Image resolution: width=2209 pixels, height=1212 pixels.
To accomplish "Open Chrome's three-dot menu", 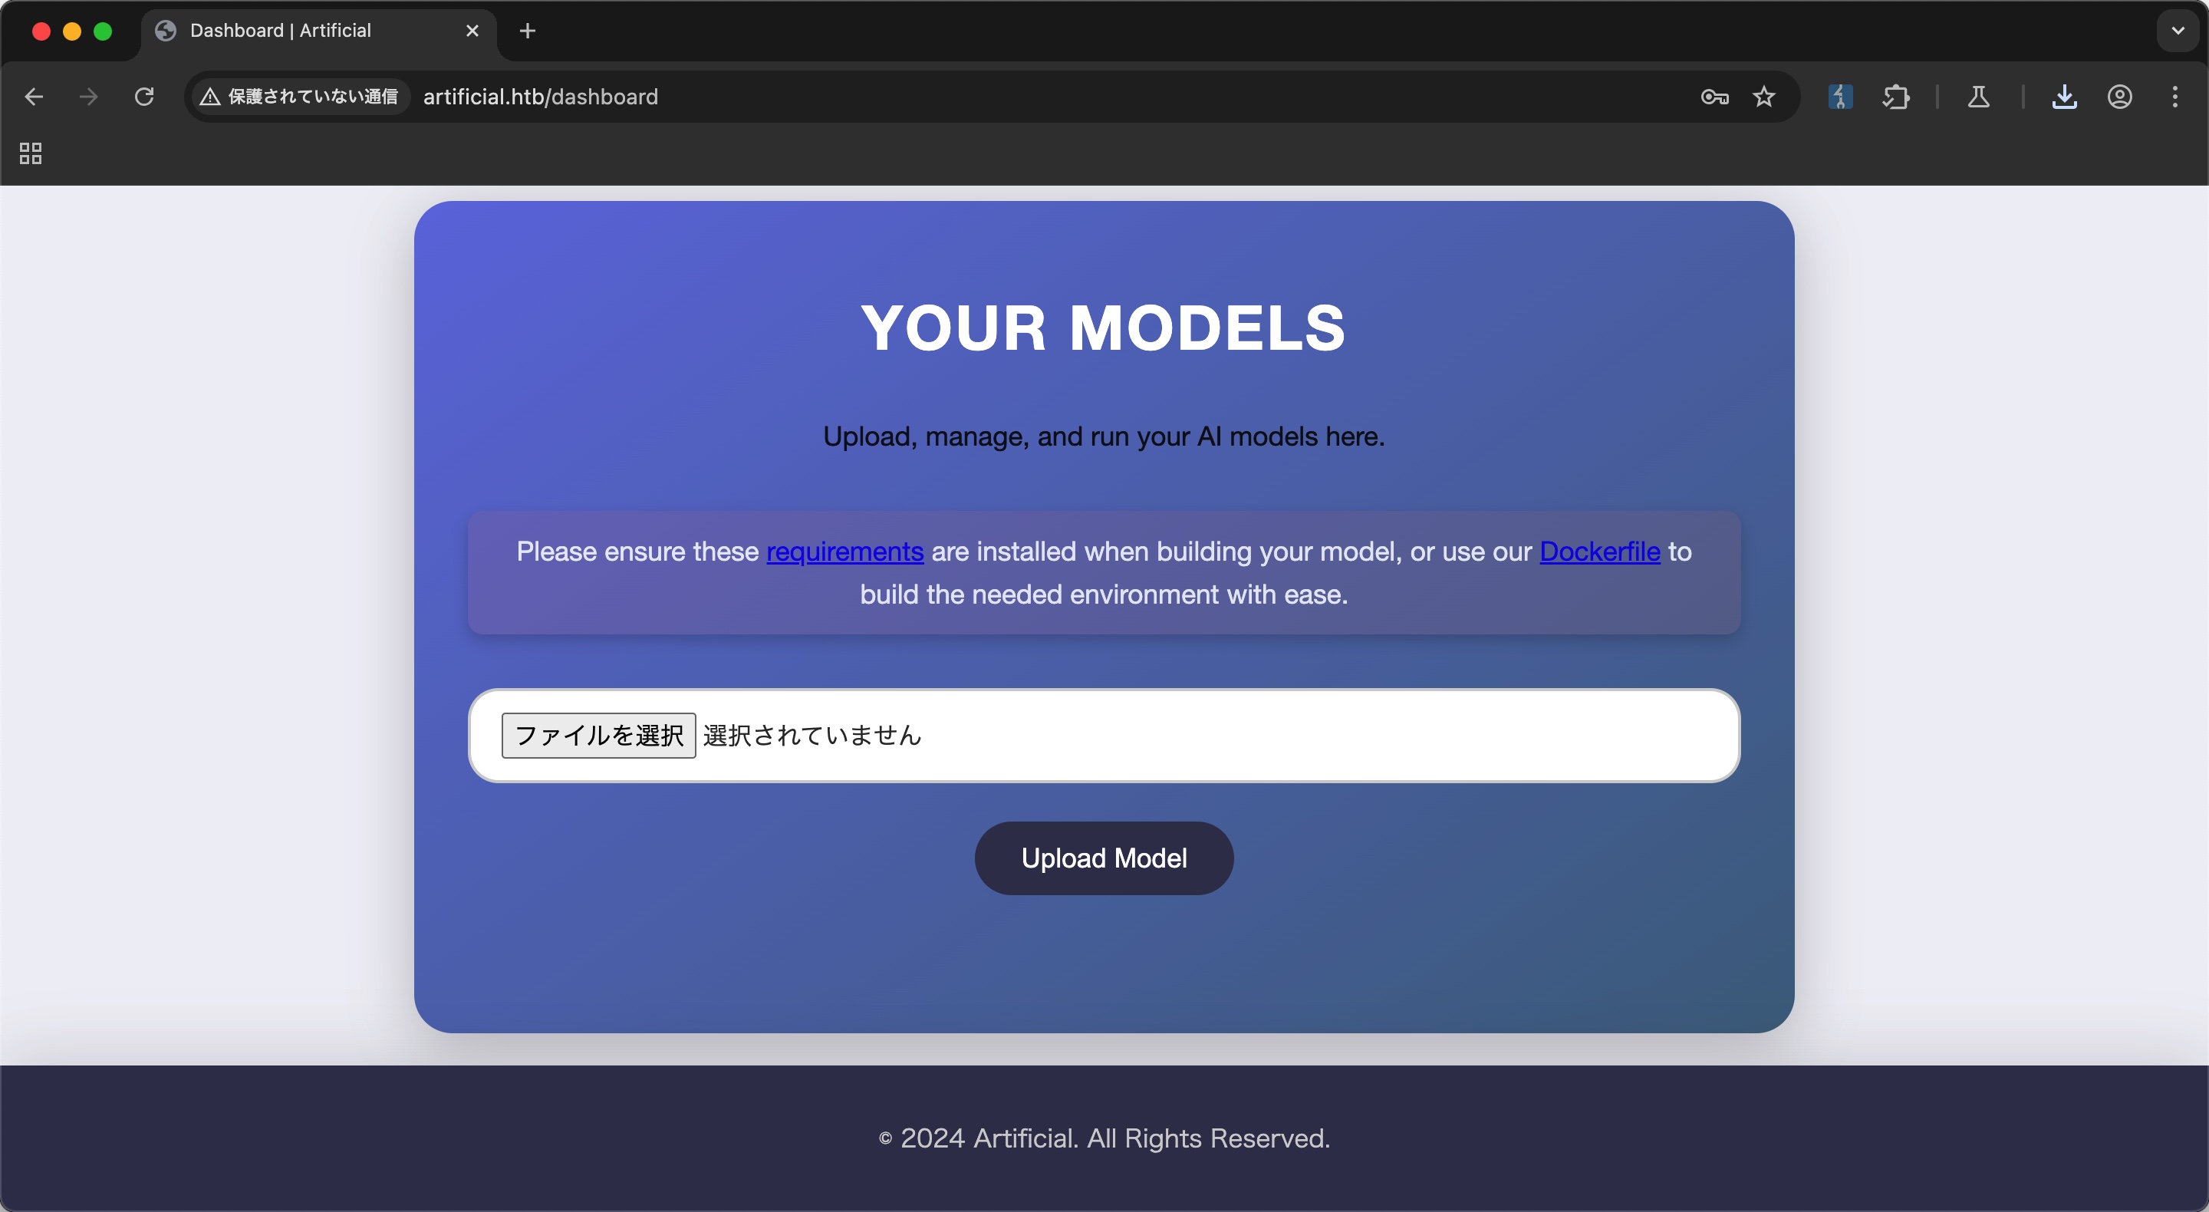I will click(x=2174, y=97).
